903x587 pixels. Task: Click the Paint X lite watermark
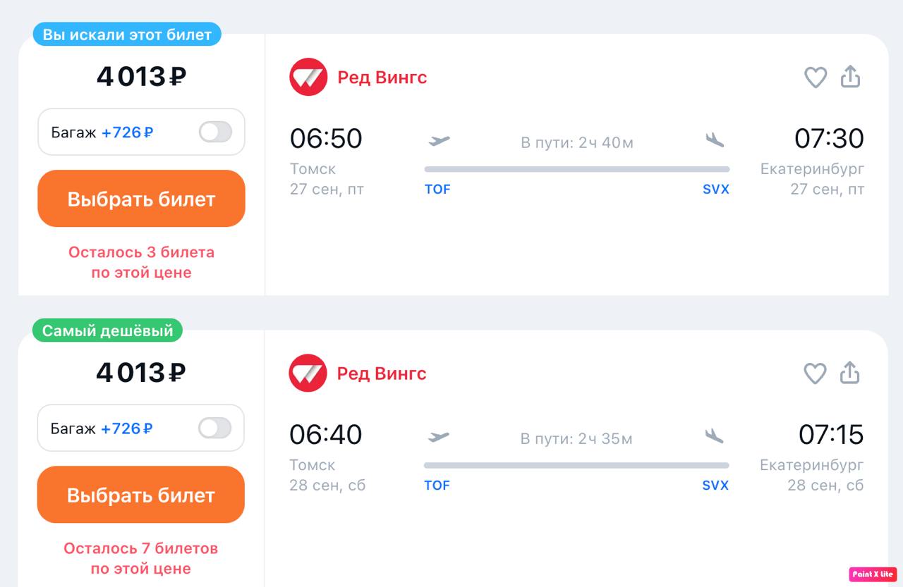pos(873,574)
